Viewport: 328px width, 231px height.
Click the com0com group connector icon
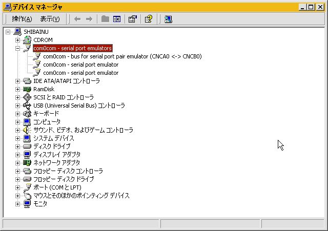(27, 48)
